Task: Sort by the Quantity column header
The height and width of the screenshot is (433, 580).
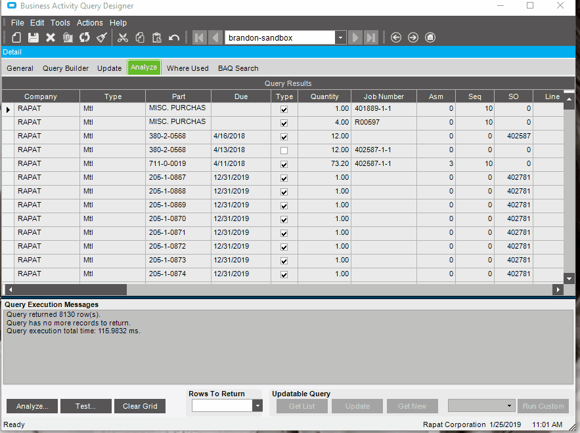Action: [324, 96]
